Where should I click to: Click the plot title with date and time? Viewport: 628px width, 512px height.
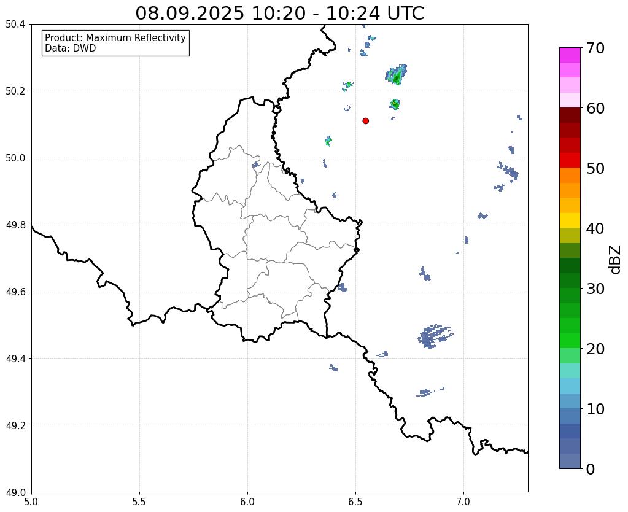point(279,14)
